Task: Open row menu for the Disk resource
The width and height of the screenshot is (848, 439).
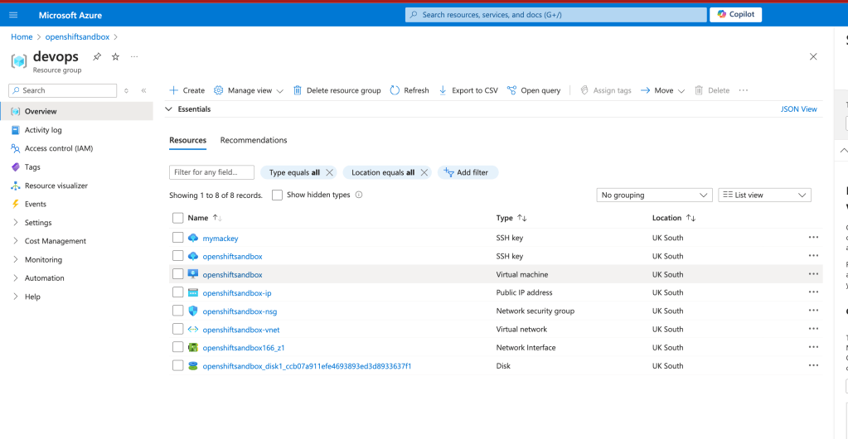Action: pyautogui.click(x=813, y=365)
